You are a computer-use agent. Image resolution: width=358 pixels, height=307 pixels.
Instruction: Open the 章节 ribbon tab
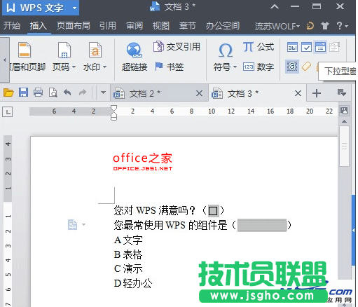pos(187,25)
